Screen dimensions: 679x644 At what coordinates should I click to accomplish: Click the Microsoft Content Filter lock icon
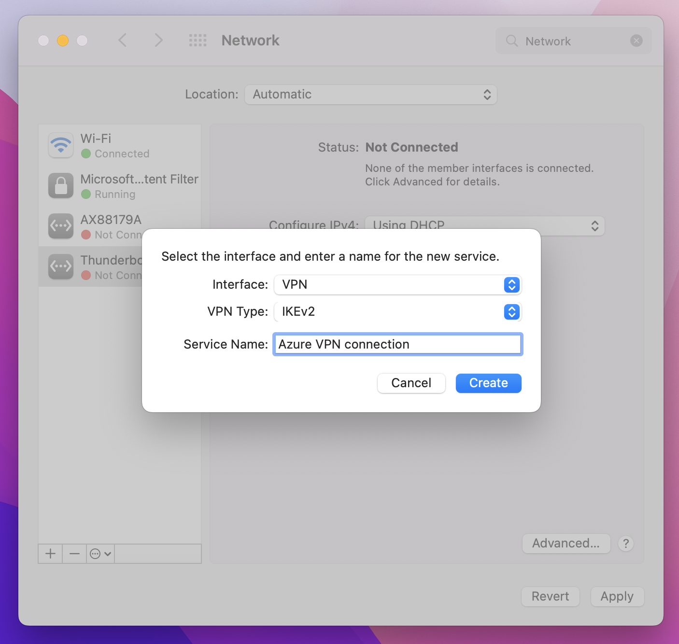[60, 185]
